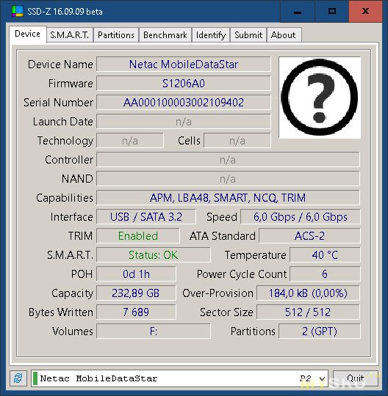Click the Power Cycle Count label
This screenshot has width=388, height=396.
[242, 274]
